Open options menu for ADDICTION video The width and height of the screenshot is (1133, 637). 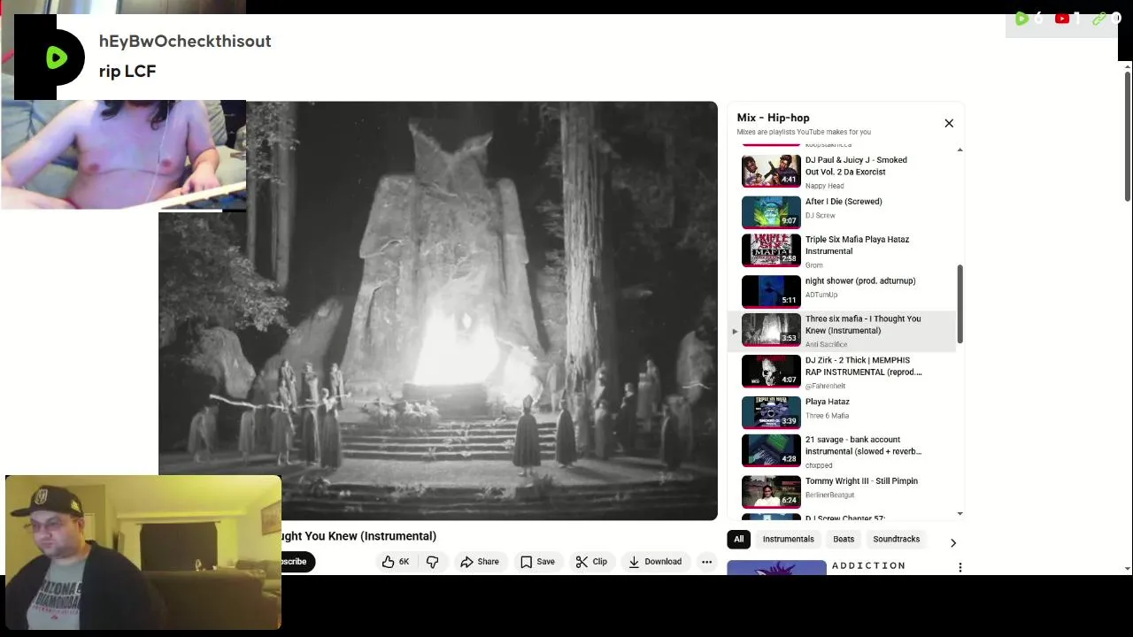click(960, 567)
